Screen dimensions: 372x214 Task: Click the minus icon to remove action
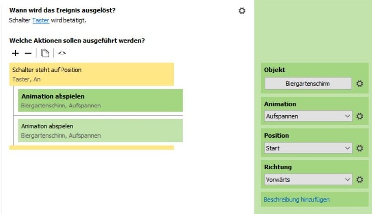point(28,53)
